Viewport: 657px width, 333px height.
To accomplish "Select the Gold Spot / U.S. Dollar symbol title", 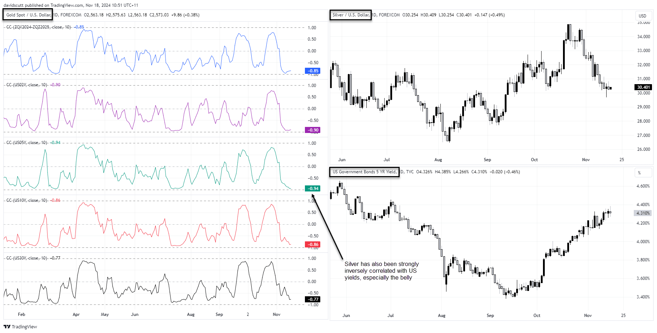I will click(x=28, y=15).
